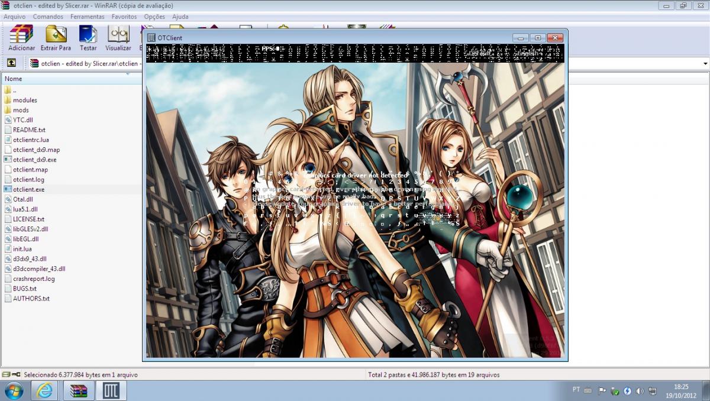Switch to WinRAR via taskbar button

point(78,391)
